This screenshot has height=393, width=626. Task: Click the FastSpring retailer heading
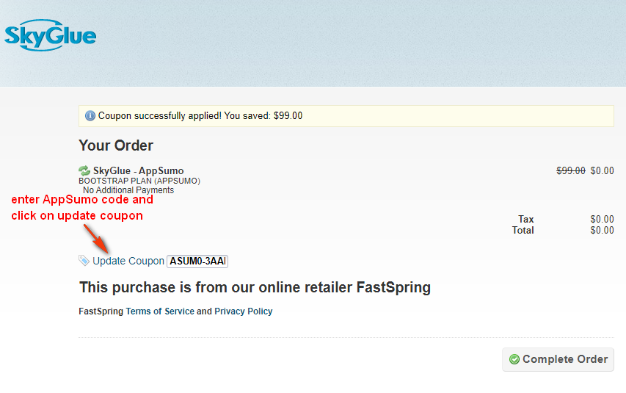[255, 287]
